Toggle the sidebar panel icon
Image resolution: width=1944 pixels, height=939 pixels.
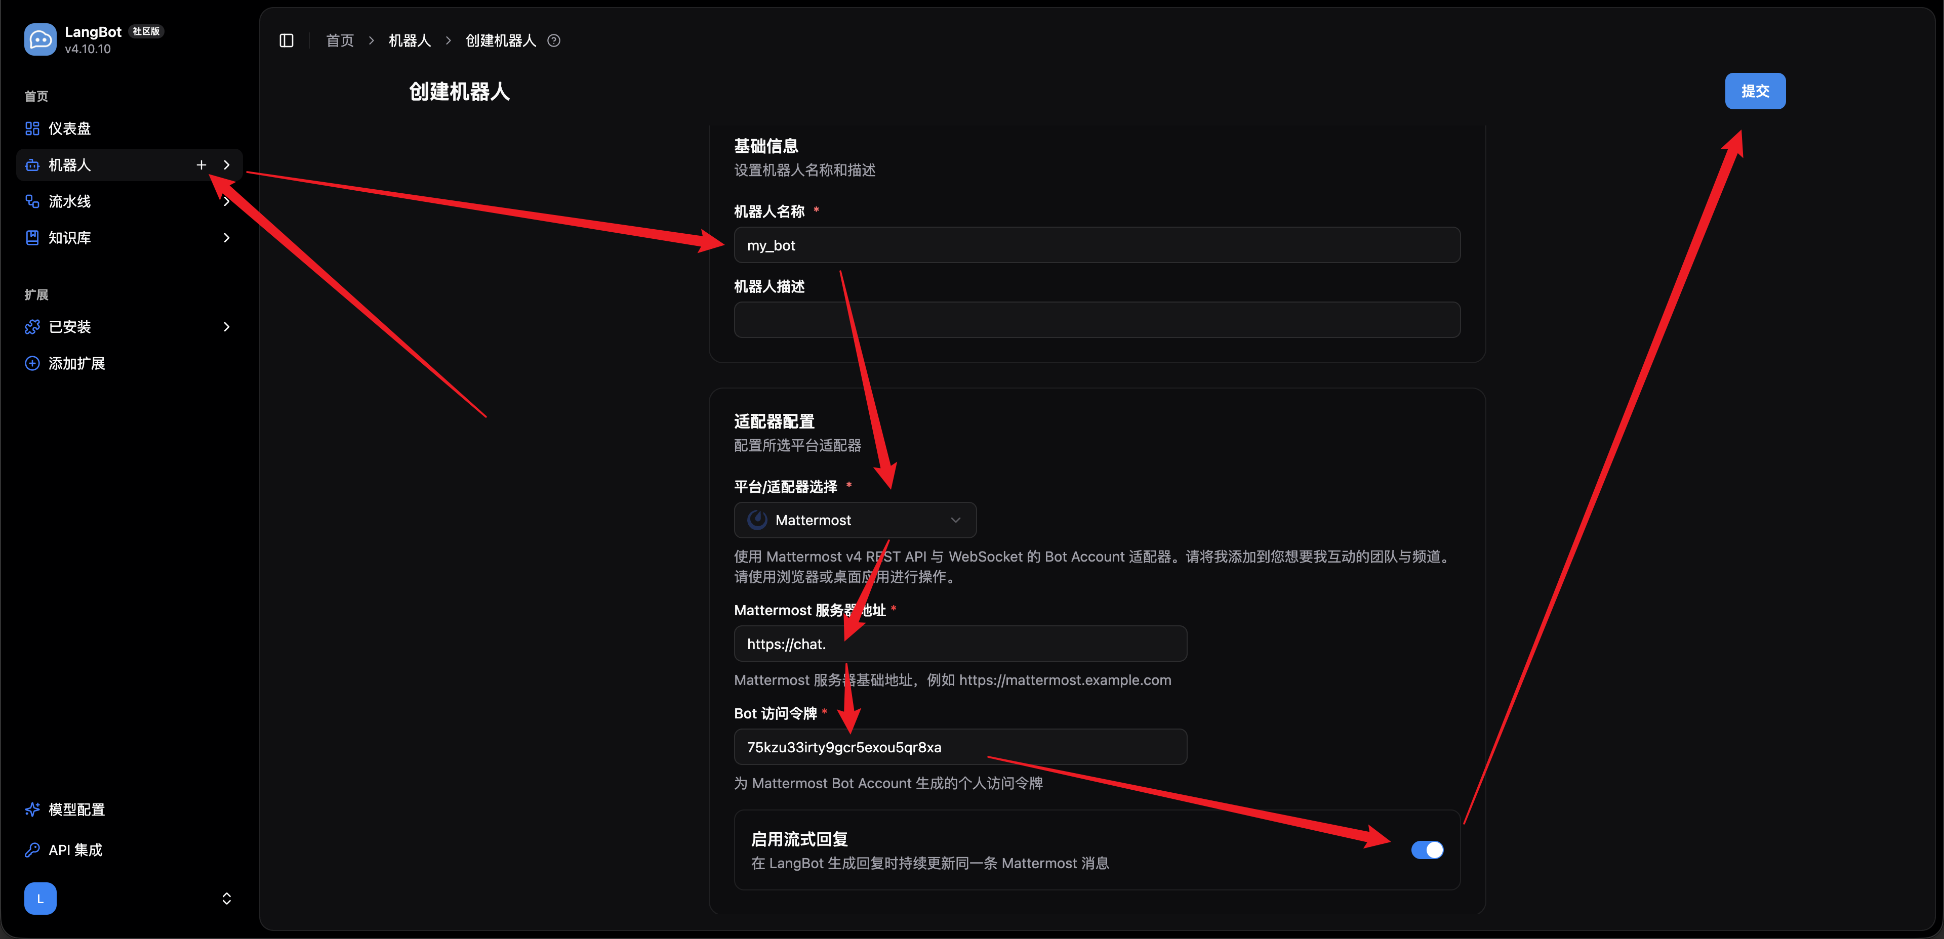pos(287,41)
